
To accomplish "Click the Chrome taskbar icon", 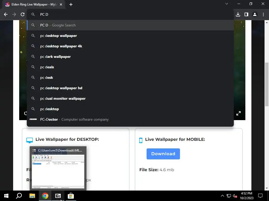I will click(45, 196).
